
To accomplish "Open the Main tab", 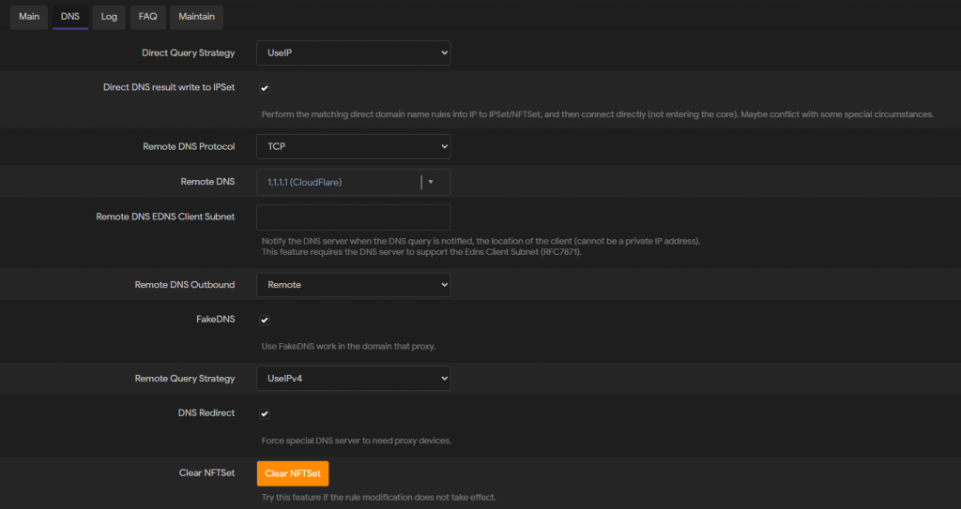I will tap(29, 17).
